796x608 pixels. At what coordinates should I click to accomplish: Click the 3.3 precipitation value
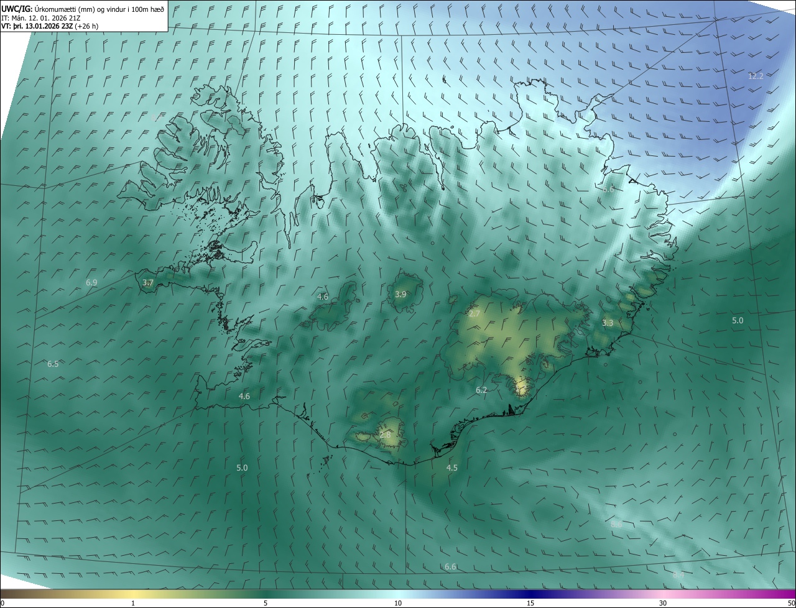tap(608, 323)
